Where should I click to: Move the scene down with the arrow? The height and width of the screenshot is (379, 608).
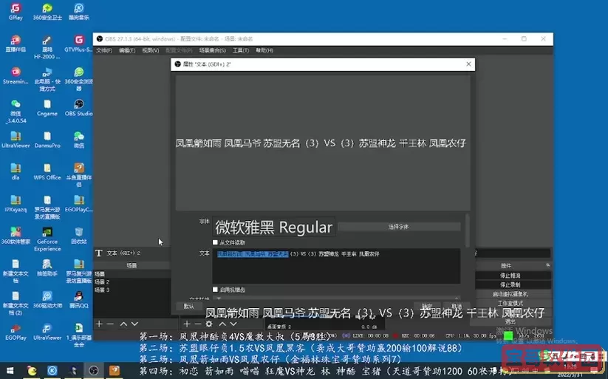click(x=134, y=324)
